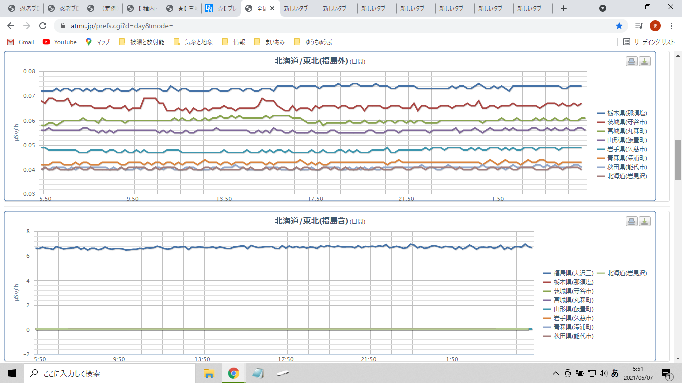
Task: Go forward in browser history
Action: [27, 26]
